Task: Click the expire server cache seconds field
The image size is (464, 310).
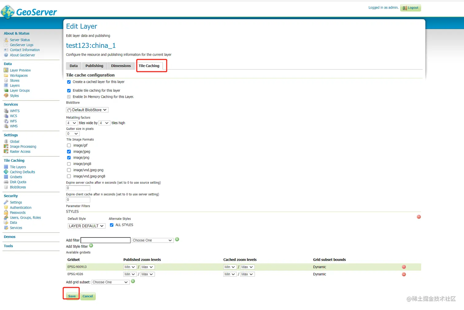Action: (x=78, y=188)
